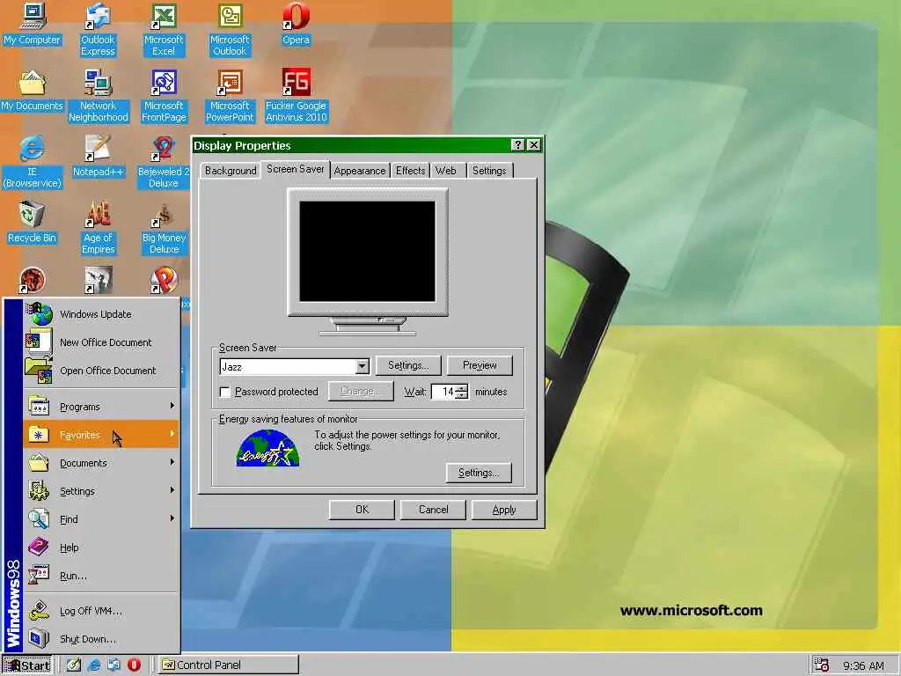The image size is (901, 676).
Task: Open Help from the Start menu
Action: [x=101, y=547]
